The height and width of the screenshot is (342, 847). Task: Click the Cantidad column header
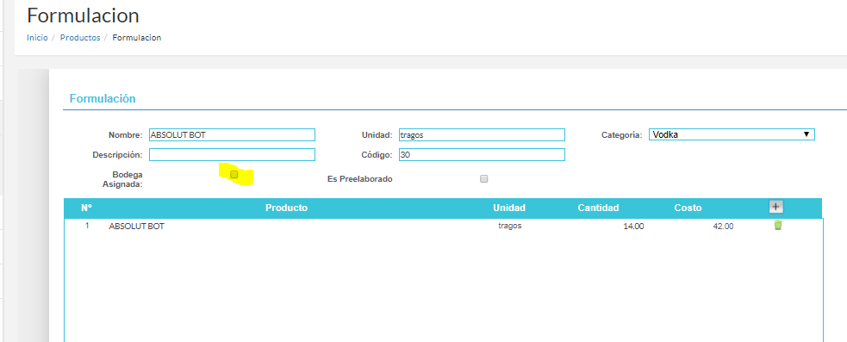tap(598, 208)
